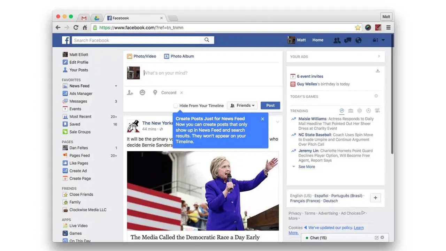Click the blue Post button

[270, 106]
